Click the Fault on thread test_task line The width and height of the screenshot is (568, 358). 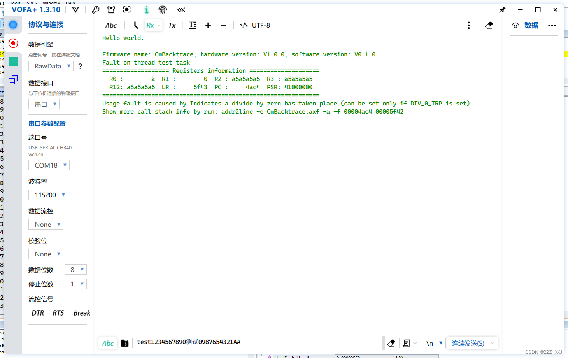[x=146, y=63]
